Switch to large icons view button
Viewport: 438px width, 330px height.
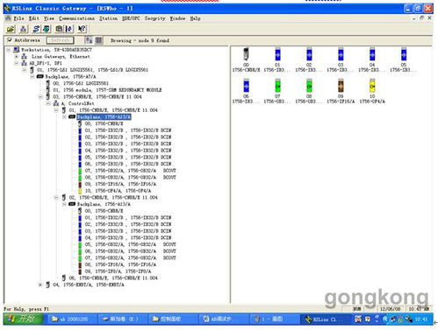[x=89, y=40]
